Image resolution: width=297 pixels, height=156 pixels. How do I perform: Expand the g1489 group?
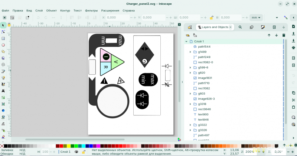190,52
